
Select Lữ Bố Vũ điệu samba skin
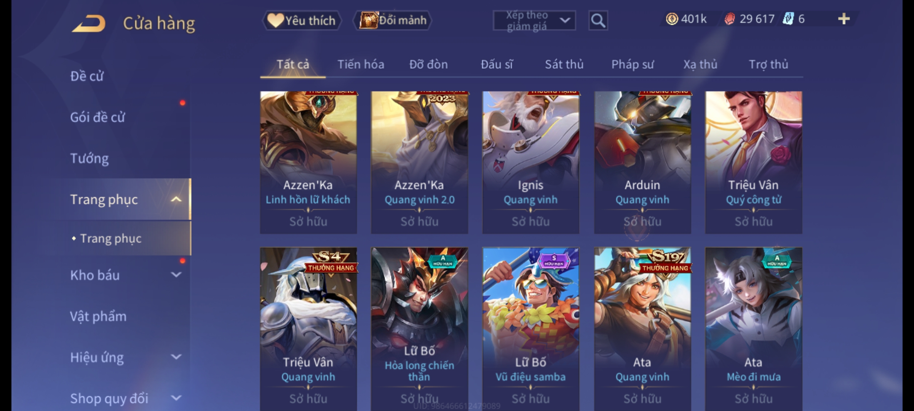pos(531,329)
